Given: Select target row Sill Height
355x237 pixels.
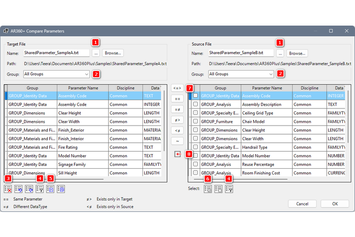Looking at the screenshot, I should [84, 173].
